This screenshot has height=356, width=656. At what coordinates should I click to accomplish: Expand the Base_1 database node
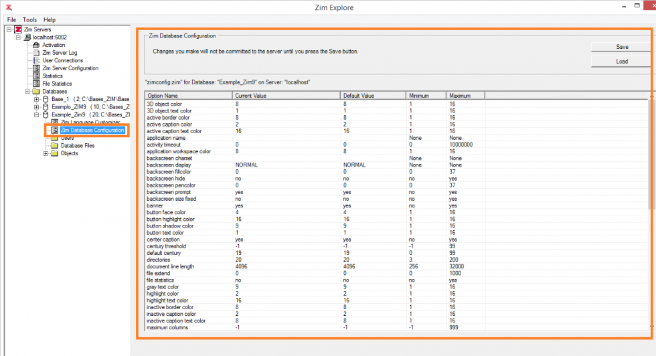(x=36, y=99)
